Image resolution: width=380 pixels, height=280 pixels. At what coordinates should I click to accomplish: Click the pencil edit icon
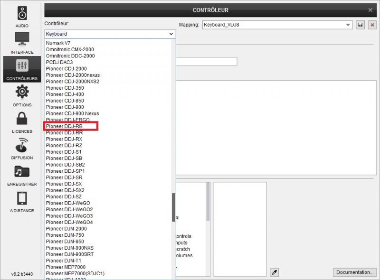[274, 272]
